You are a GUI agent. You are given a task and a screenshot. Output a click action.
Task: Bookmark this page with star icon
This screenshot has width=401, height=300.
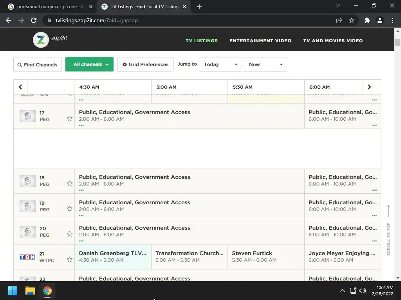(352, 20)
